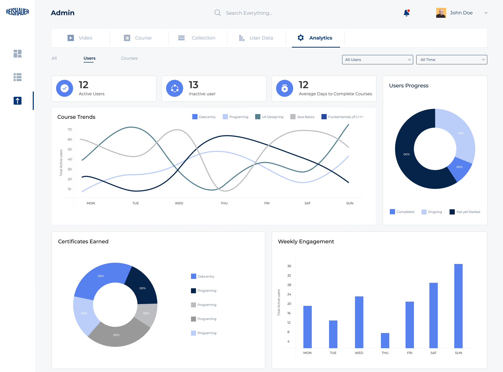Click the Course list icon
This screenshot has height=372, width=503.
click(127, 38)
